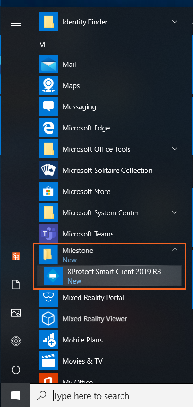Open the Mail app icon

coord(48,64)
